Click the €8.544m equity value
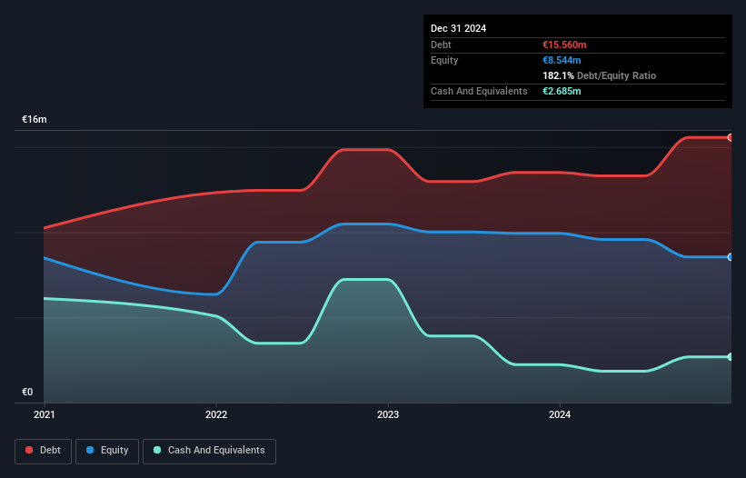746x478 pixels. pyautogui.click(x=562, y=60)
